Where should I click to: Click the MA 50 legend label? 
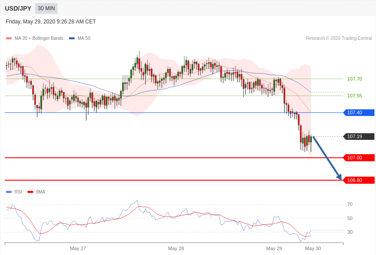coord(84,38)
